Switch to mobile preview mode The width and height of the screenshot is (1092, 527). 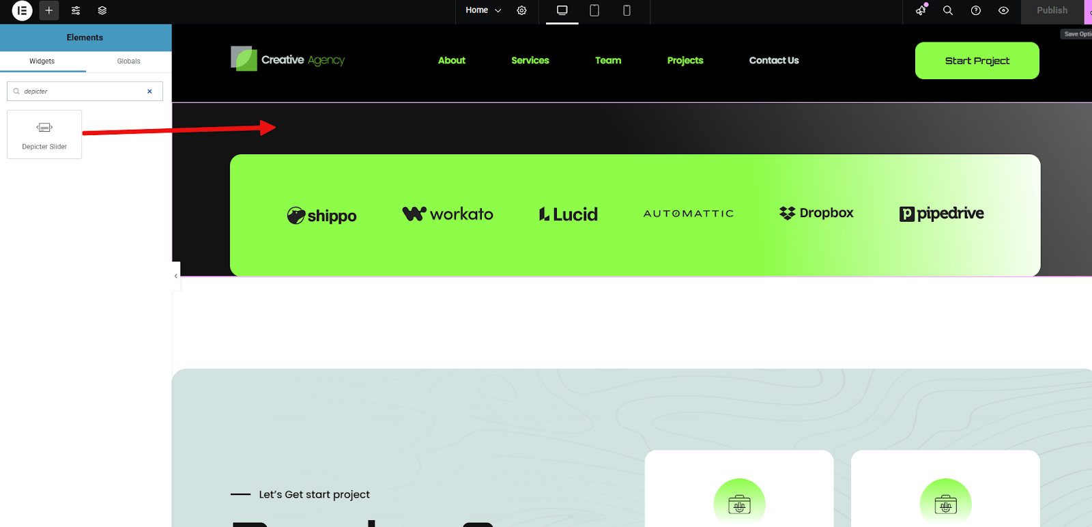627,10
